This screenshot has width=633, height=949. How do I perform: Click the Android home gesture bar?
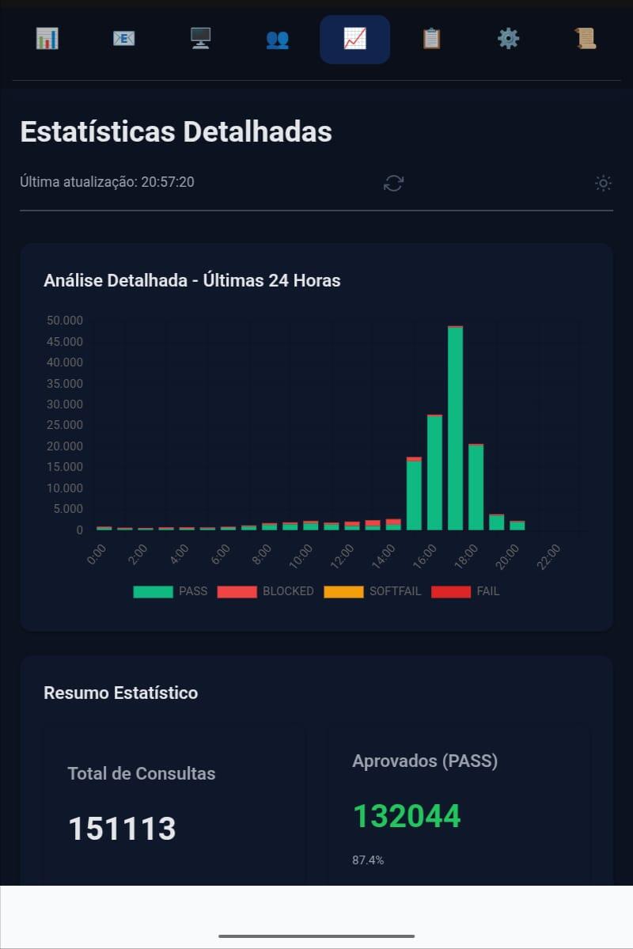pos(316,936)
